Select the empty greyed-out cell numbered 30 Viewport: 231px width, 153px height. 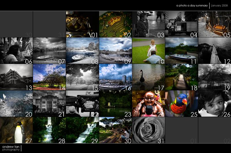16,24
